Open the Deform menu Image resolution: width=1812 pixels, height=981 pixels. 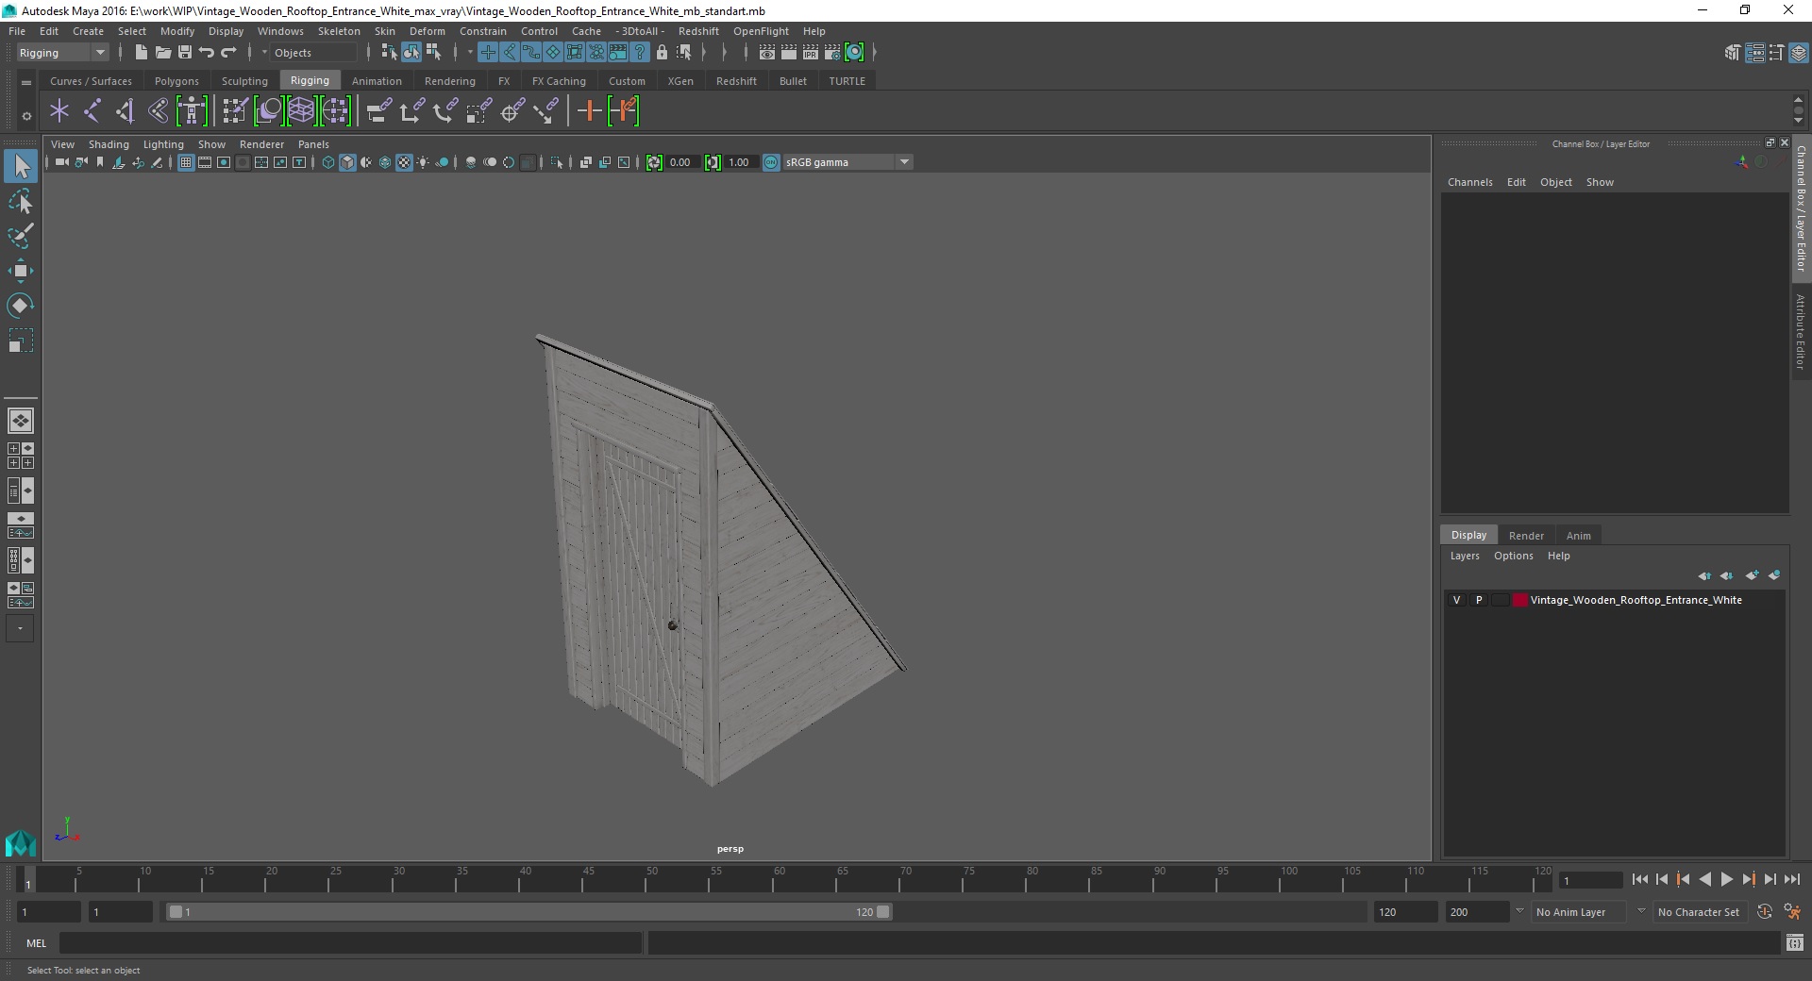tap(427, 31)
